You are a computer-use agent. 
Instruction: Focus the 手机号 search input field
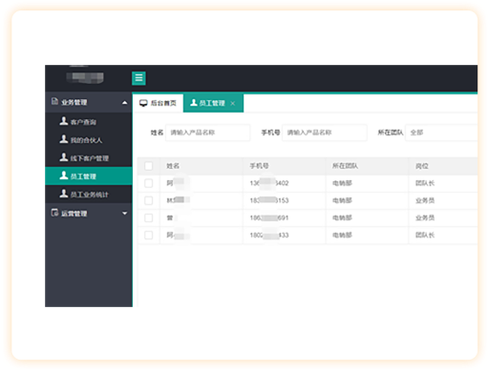325,133
